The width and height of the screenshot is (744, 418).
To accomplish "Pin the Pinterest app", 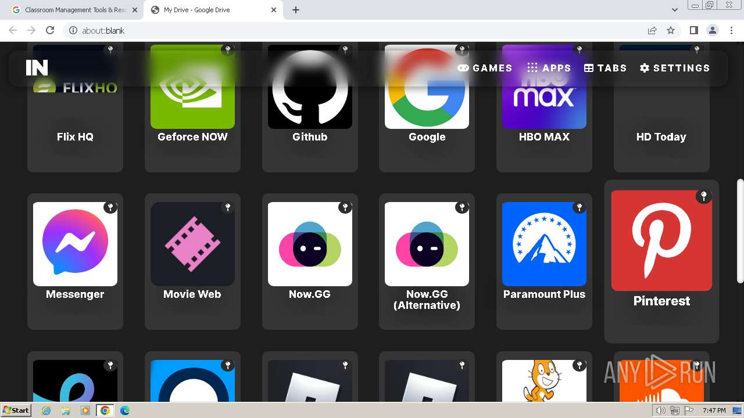I will pyautogui.click(x=704, y=196).
